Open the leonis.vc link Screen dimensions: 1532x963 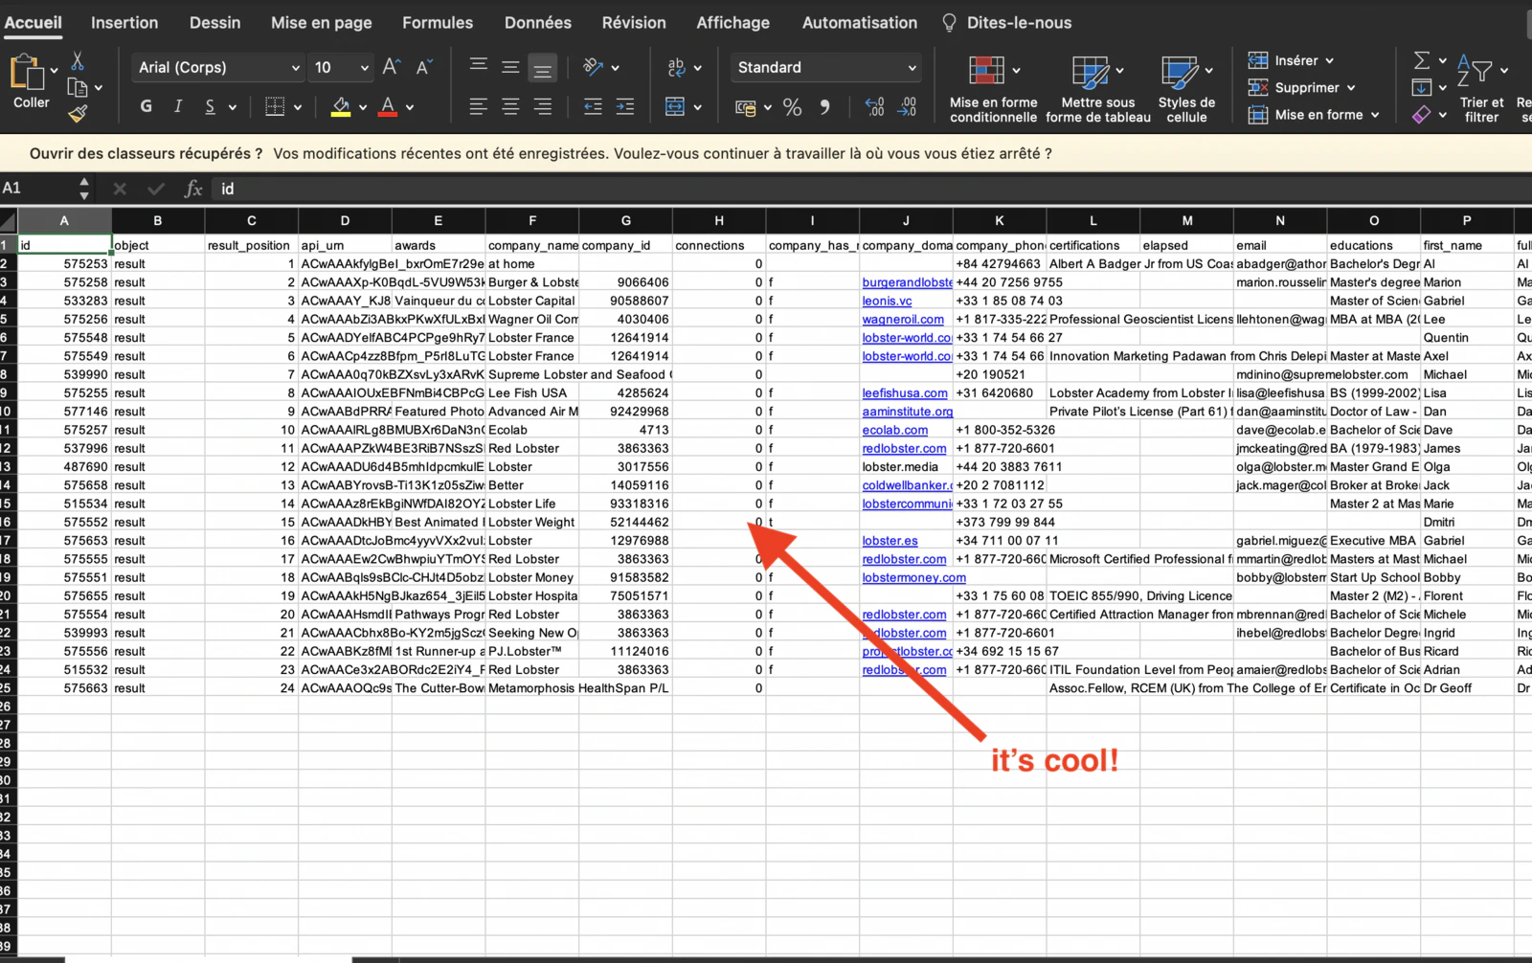887,301
